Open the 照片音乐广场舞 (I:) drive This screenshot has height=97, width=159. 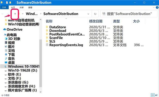point(22,90)
